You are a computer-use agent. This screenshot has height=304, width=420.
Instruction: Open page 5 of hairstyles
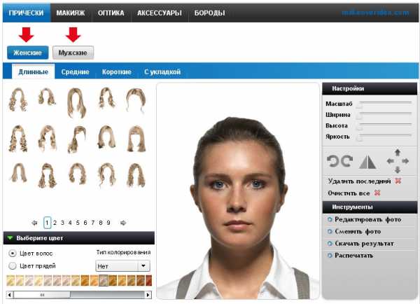pyautogui.click(x=78, y=223)
